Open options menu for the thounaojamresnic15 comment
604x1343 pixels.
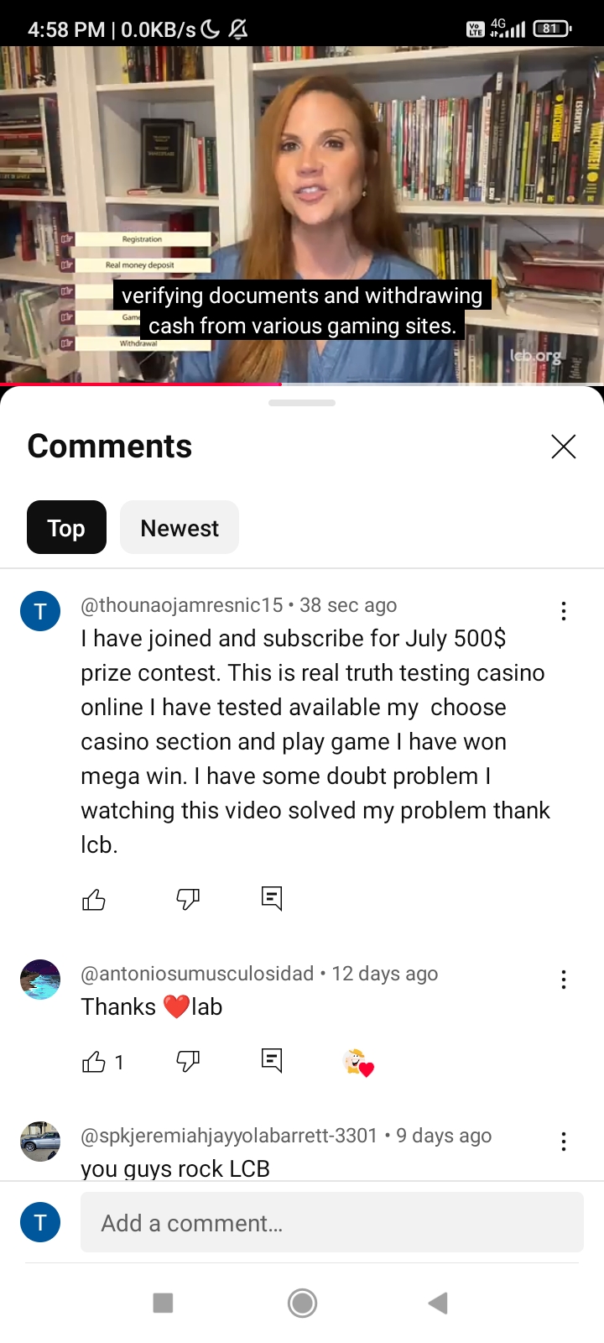(x=564, y=611)
